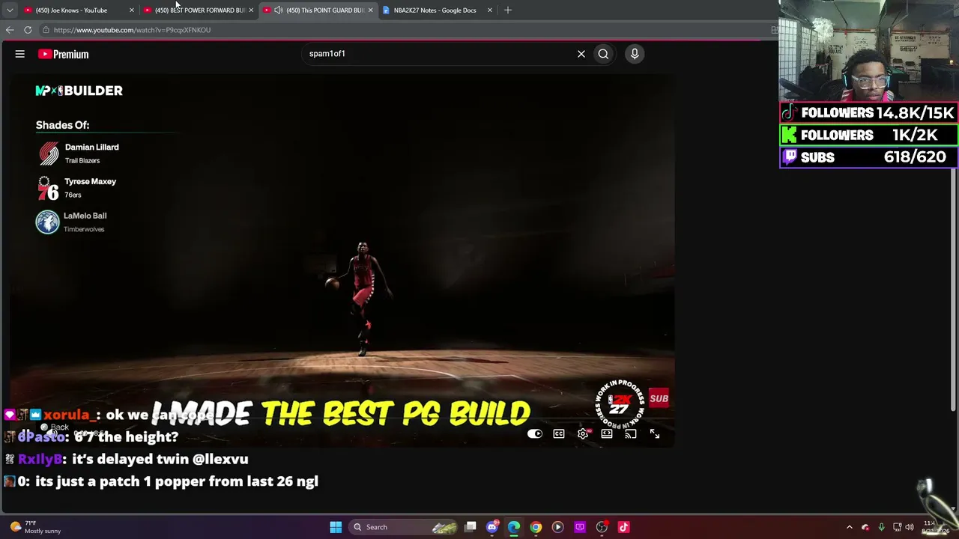Click the TikTok followers 14.8K/15K counter
The height and width of the screenshot is (539, 959).
[869, 113]
